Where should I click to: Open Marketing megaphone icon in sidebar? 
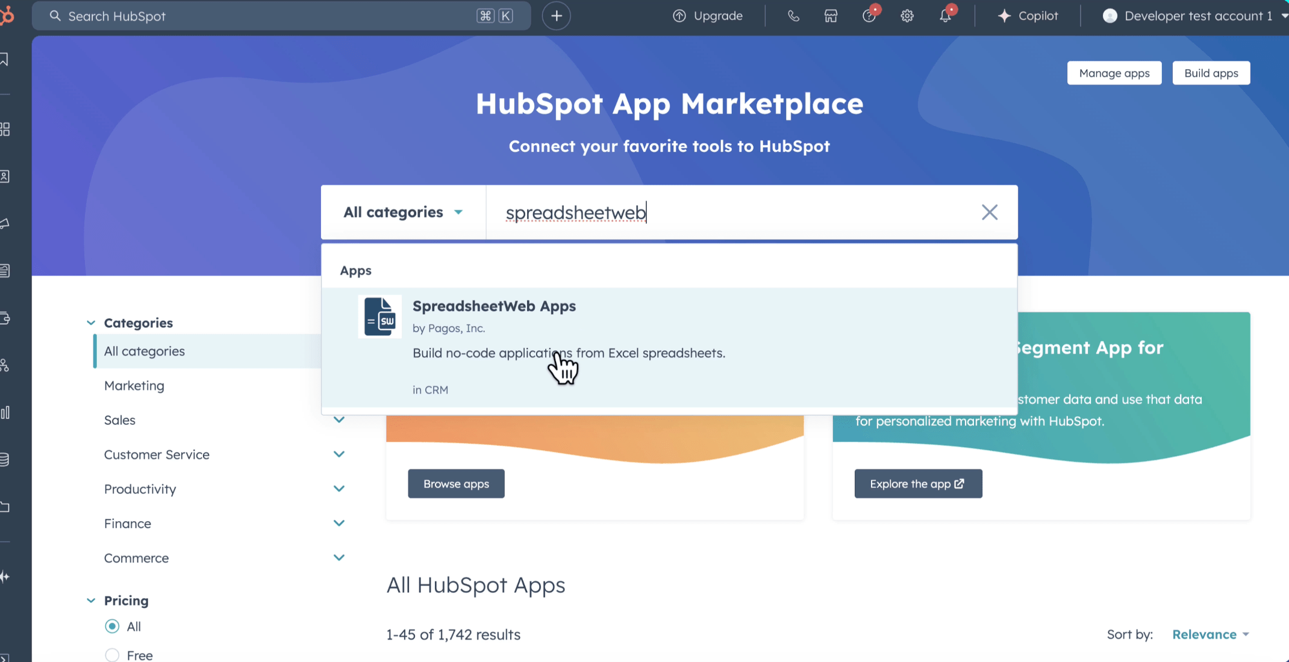pyautogui.click(x=5, y=223)
